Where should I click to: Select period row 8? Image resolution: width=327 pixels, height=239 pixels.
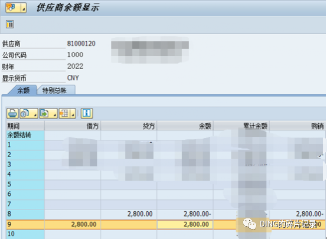pyautogui.click(x=25, y=214)
